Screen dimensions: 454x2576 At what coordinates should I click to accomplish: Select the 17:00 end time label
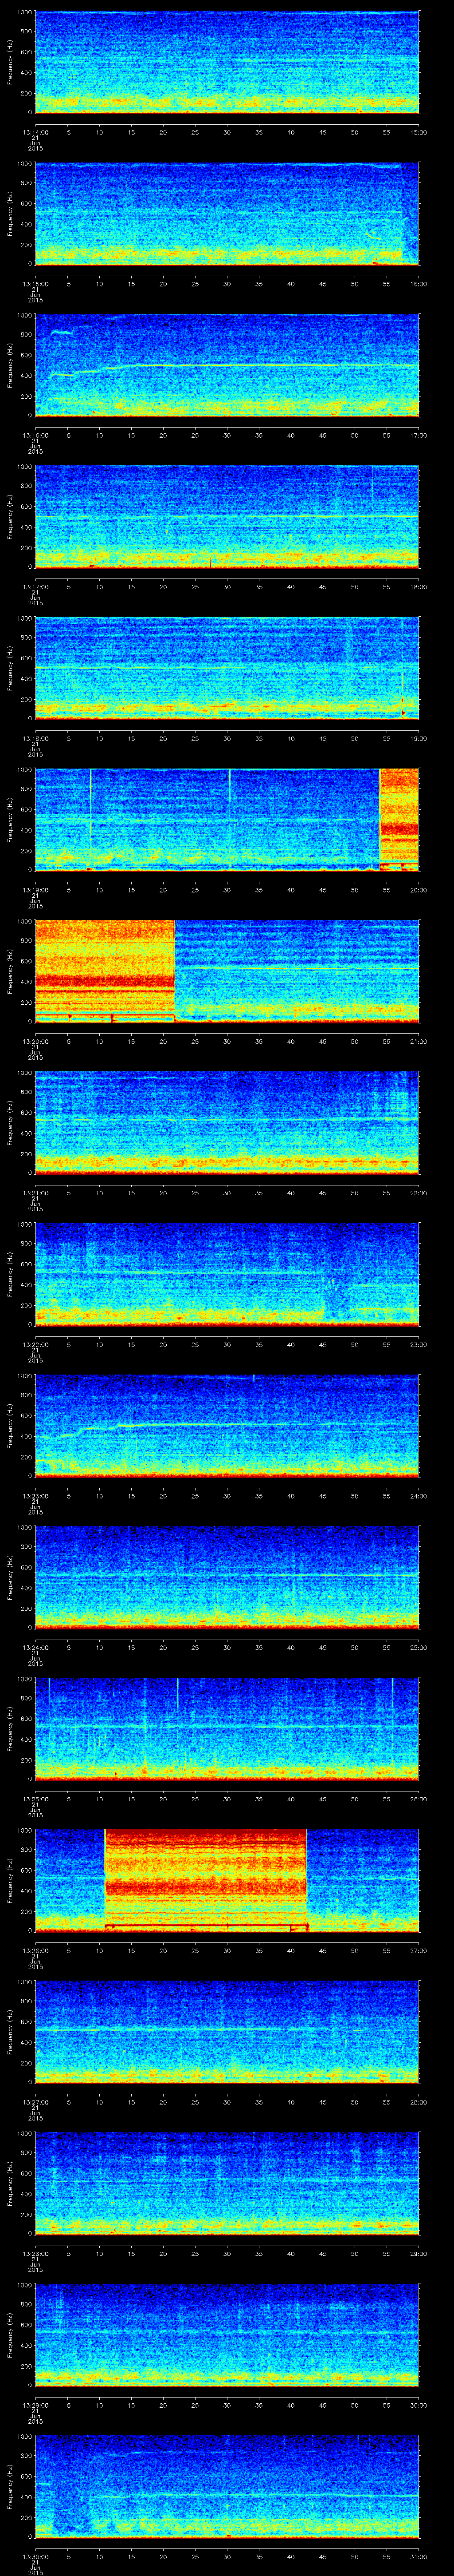pyautogui.click(x=419, y=435)
